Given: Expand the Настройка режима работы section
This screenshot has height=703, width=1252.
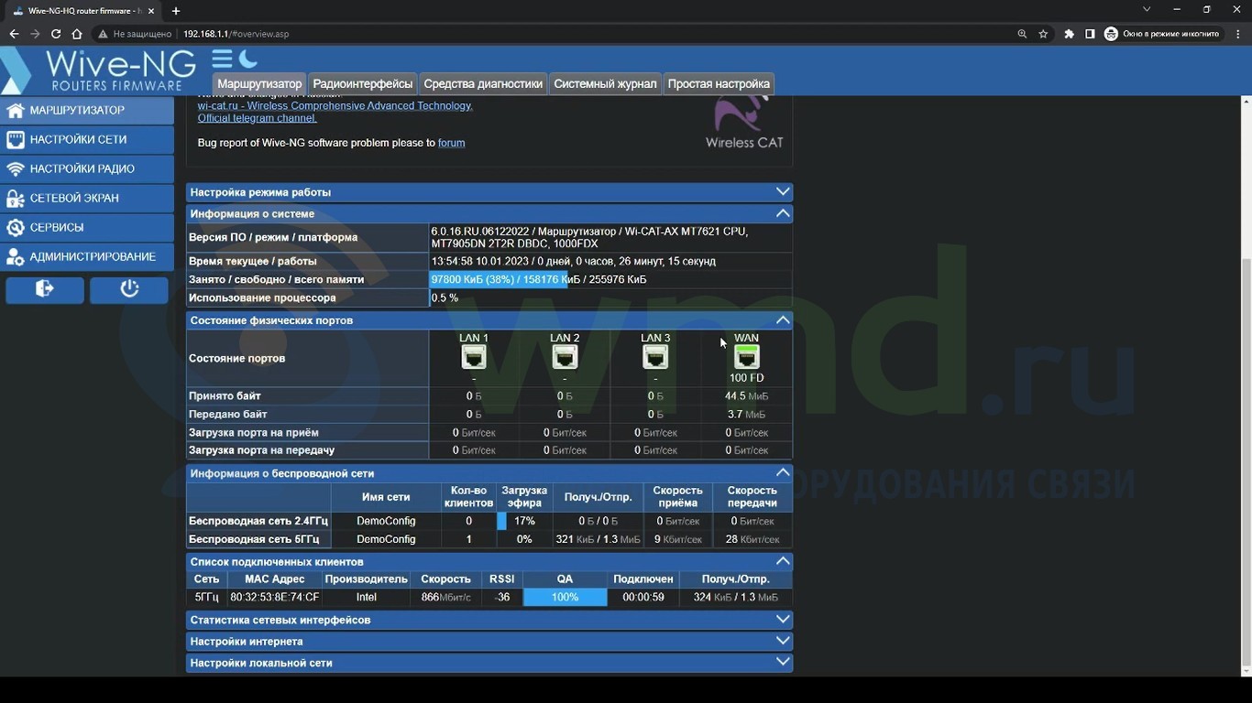Looking at the screenshot, I should [489, 192].
